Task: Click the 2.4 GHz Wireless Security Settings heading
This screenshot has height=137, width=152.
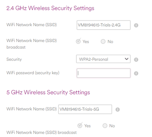Action: [50, 8]
